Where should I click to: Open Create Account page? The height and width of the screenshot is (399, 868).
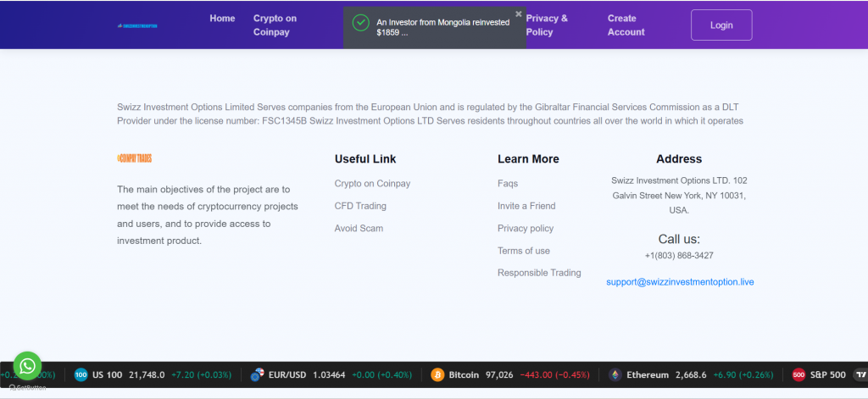tap(626, 25)
